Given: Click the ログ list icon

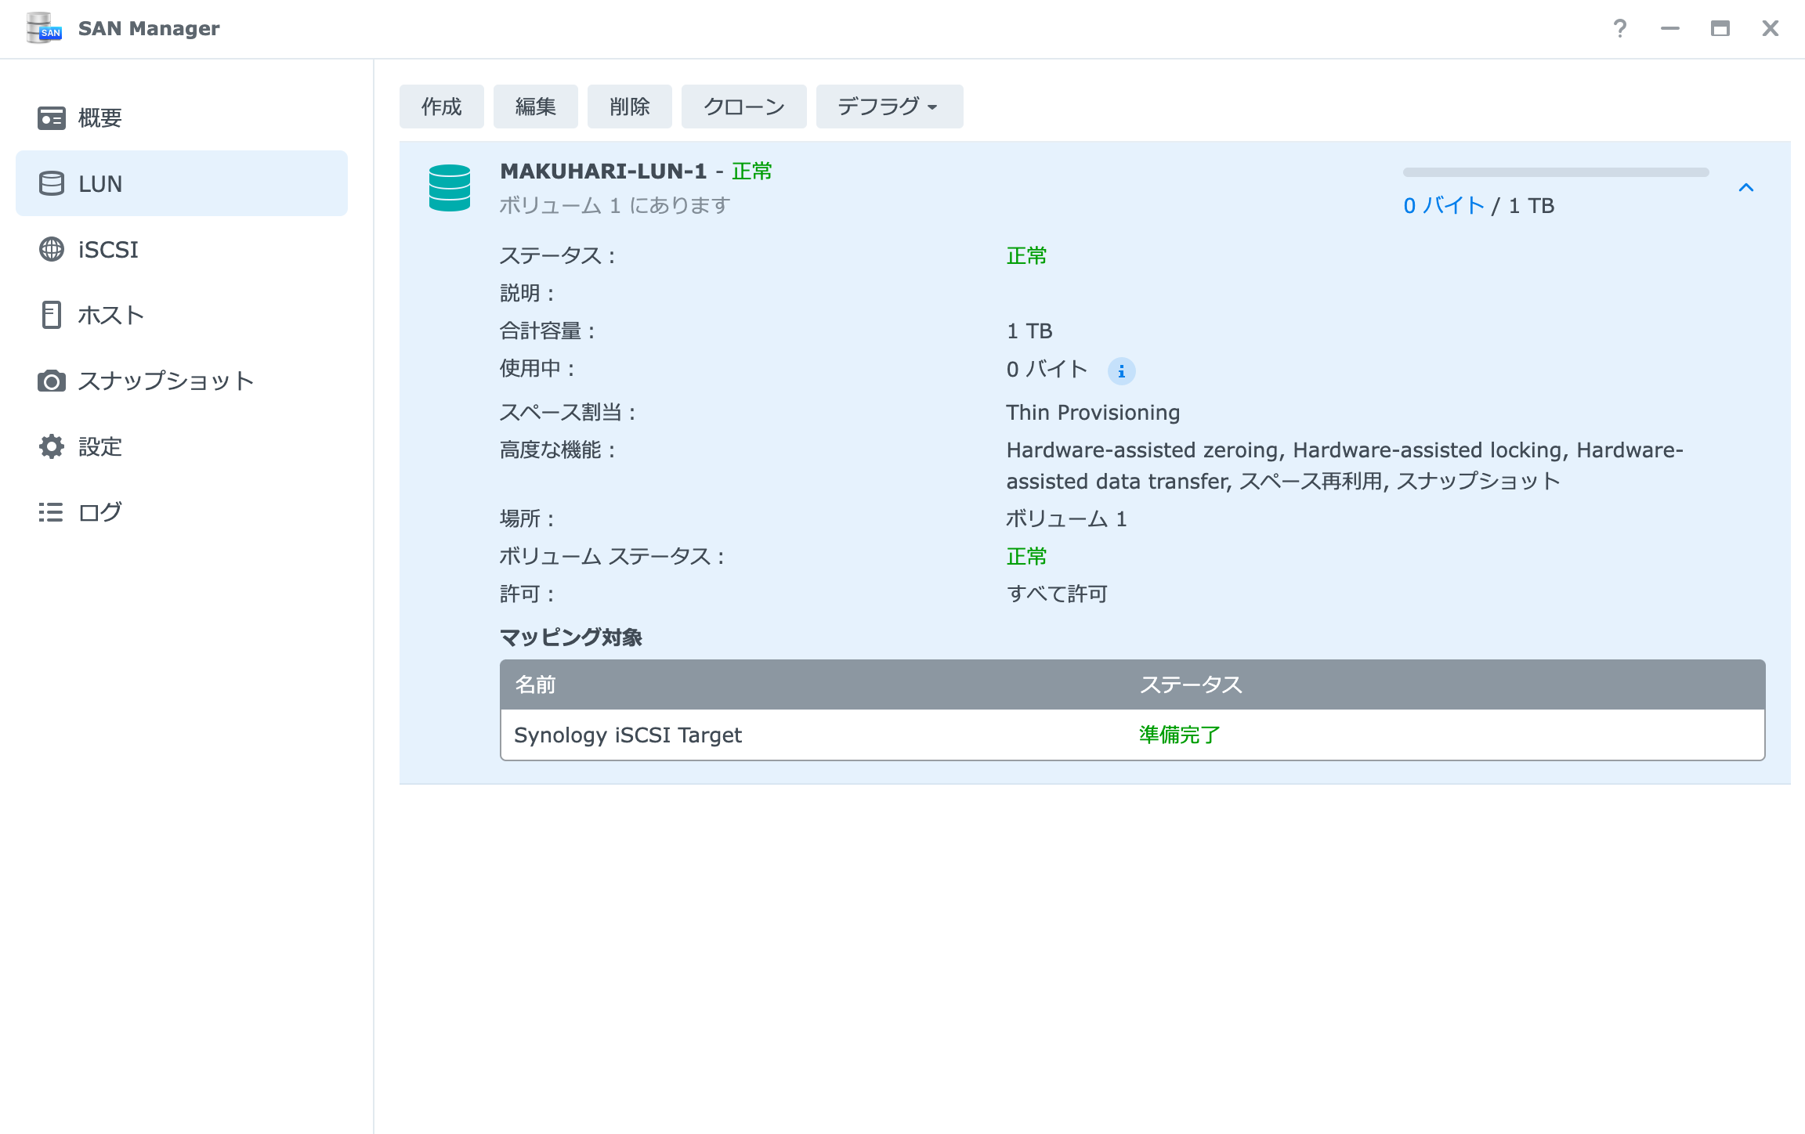Looking at the screenshot, I should [52, 512].
